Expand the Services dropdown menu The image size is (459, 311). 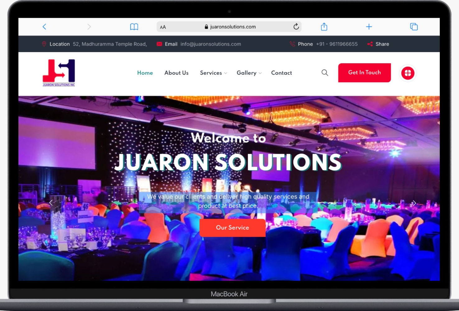point(213,73)
